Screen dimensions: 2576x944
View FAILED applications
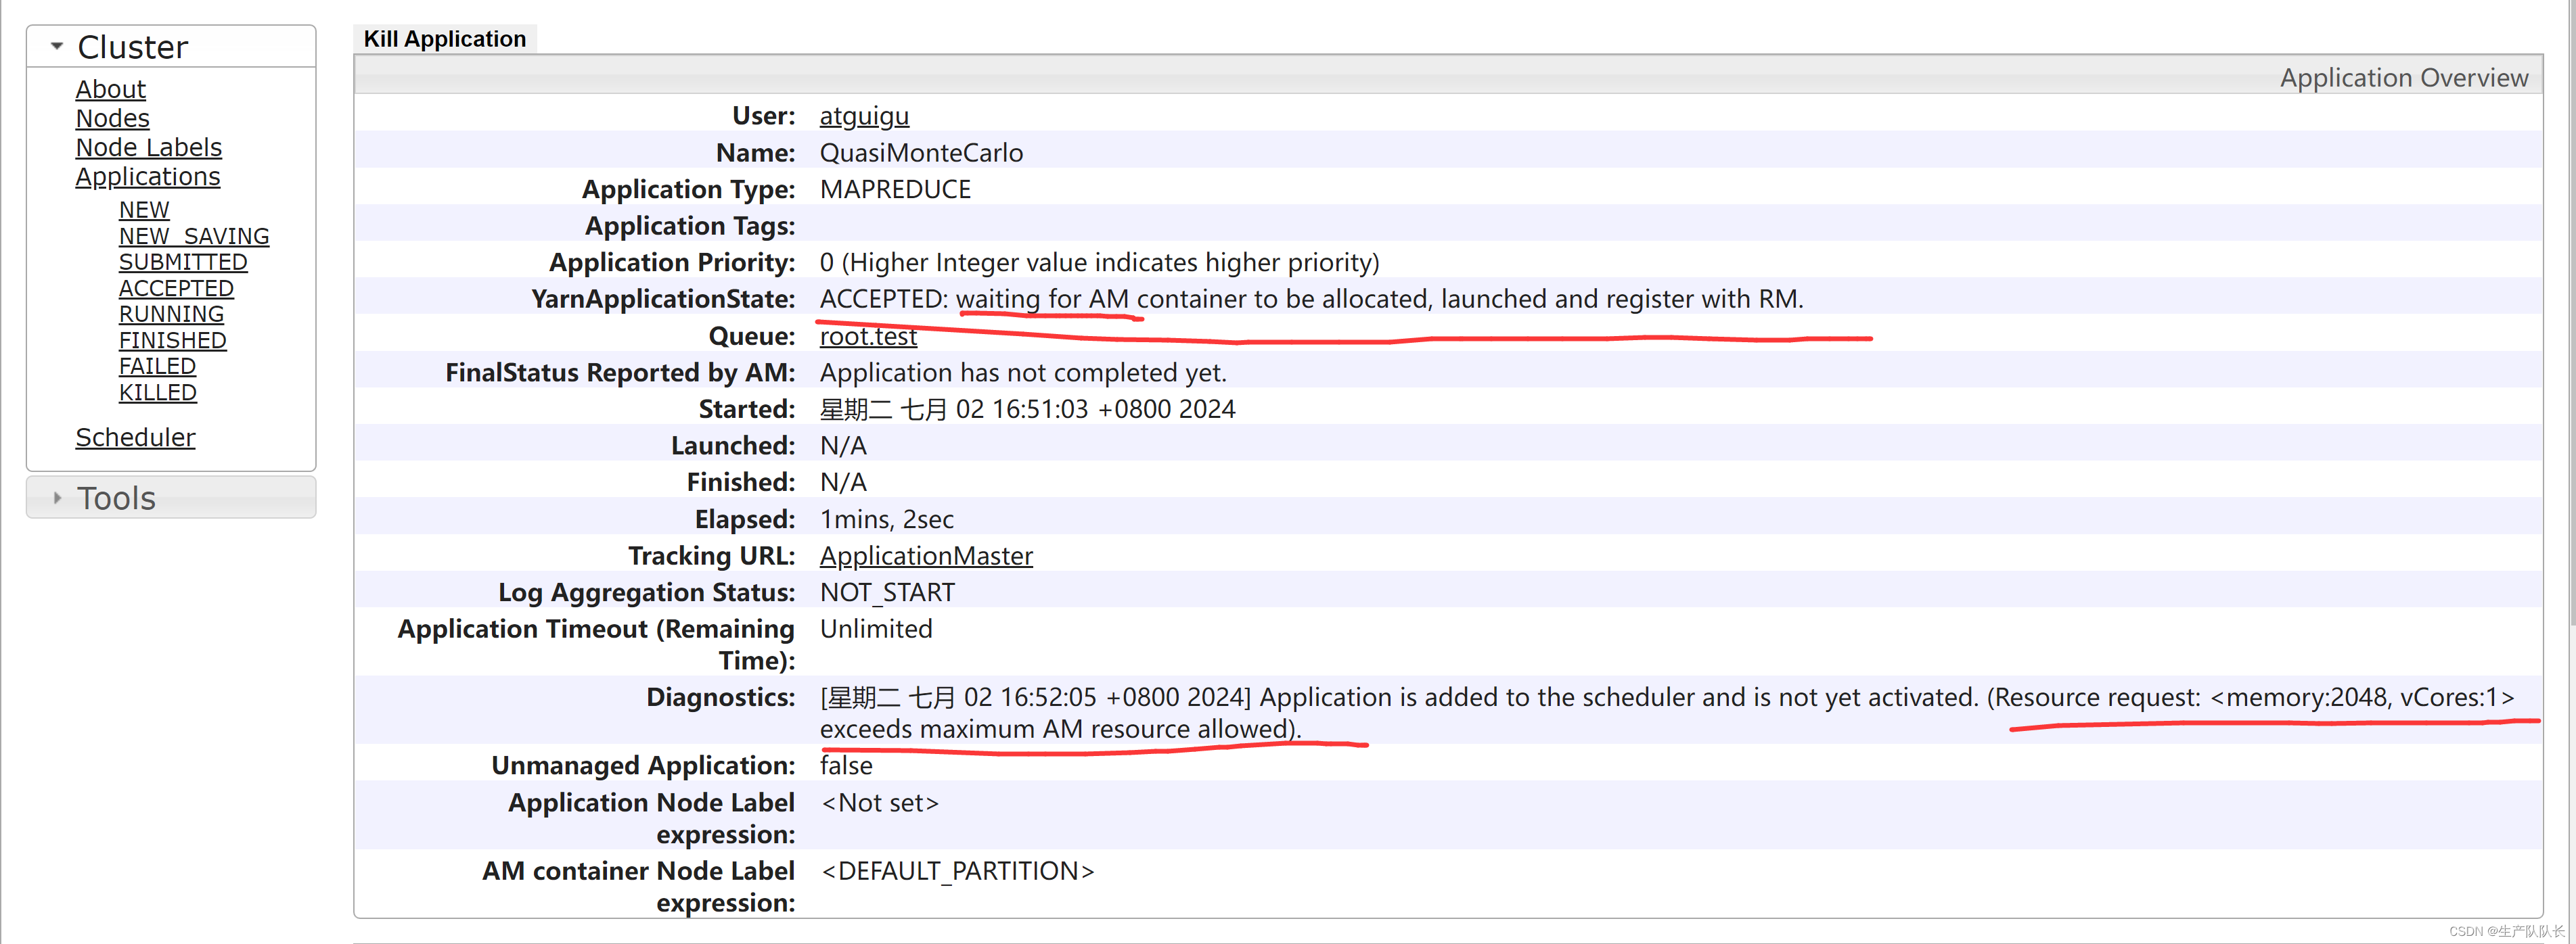pos(156,366)
